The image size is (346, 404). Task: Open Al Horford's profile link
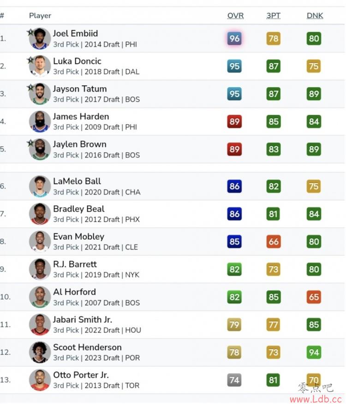tap(75, 292)
